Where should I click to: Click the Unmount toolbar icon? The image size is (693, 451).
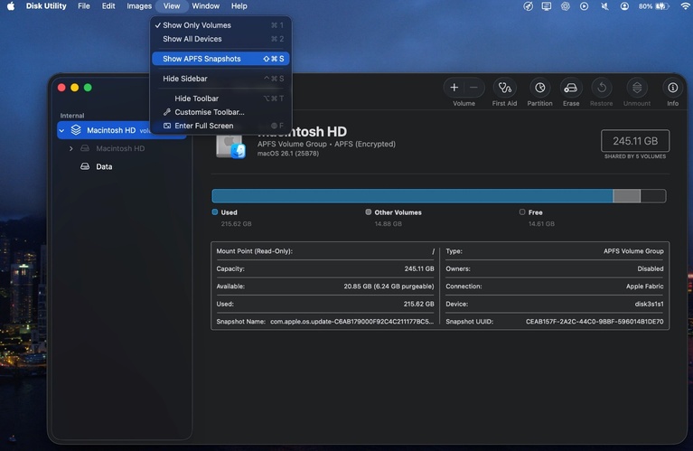(x=637, y=88)
